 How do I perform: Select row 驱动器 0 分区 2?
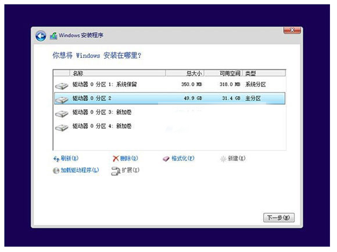tap(170, 98)
